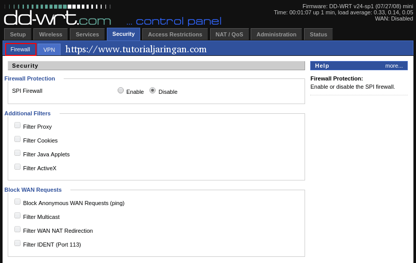The width and height of the screenshot is (416, 263).
Task: Click the SPI Firewall label
Action: point(27,91)
